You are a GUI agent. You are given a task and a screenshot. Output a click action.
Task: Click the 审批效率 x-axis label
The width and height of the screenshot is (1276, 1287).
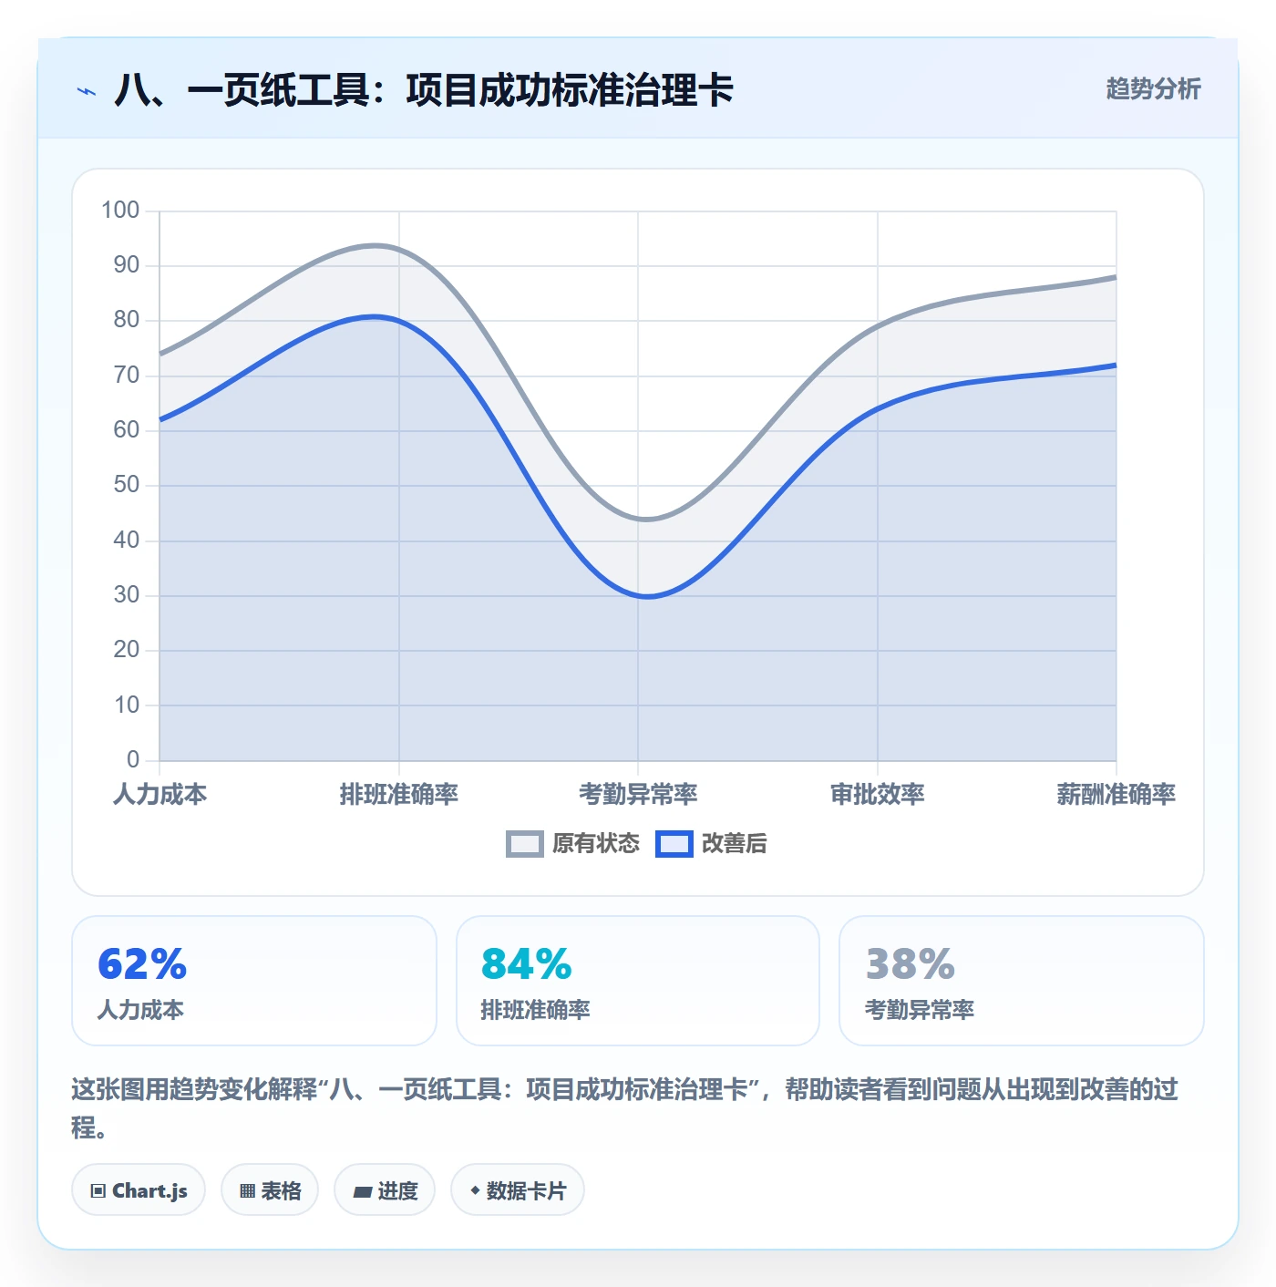878,794
